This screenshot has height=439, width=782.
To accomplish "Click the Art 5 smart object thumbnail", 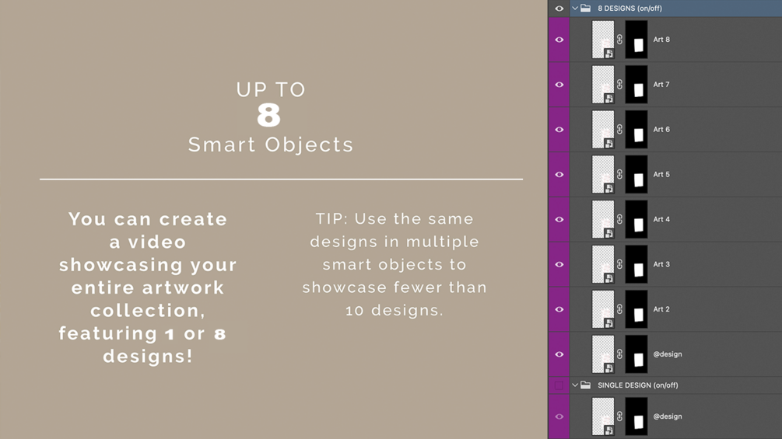I will pyautogui.click(x=603, y=174).
